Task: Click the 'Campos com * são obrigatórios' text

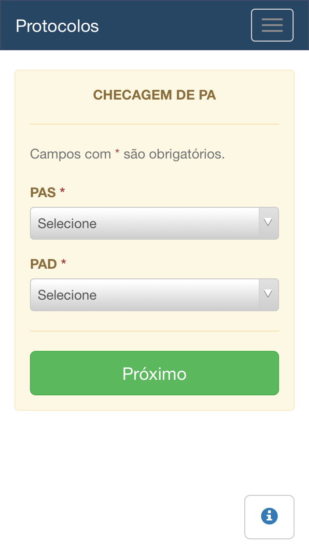Action: pos(127,154)
